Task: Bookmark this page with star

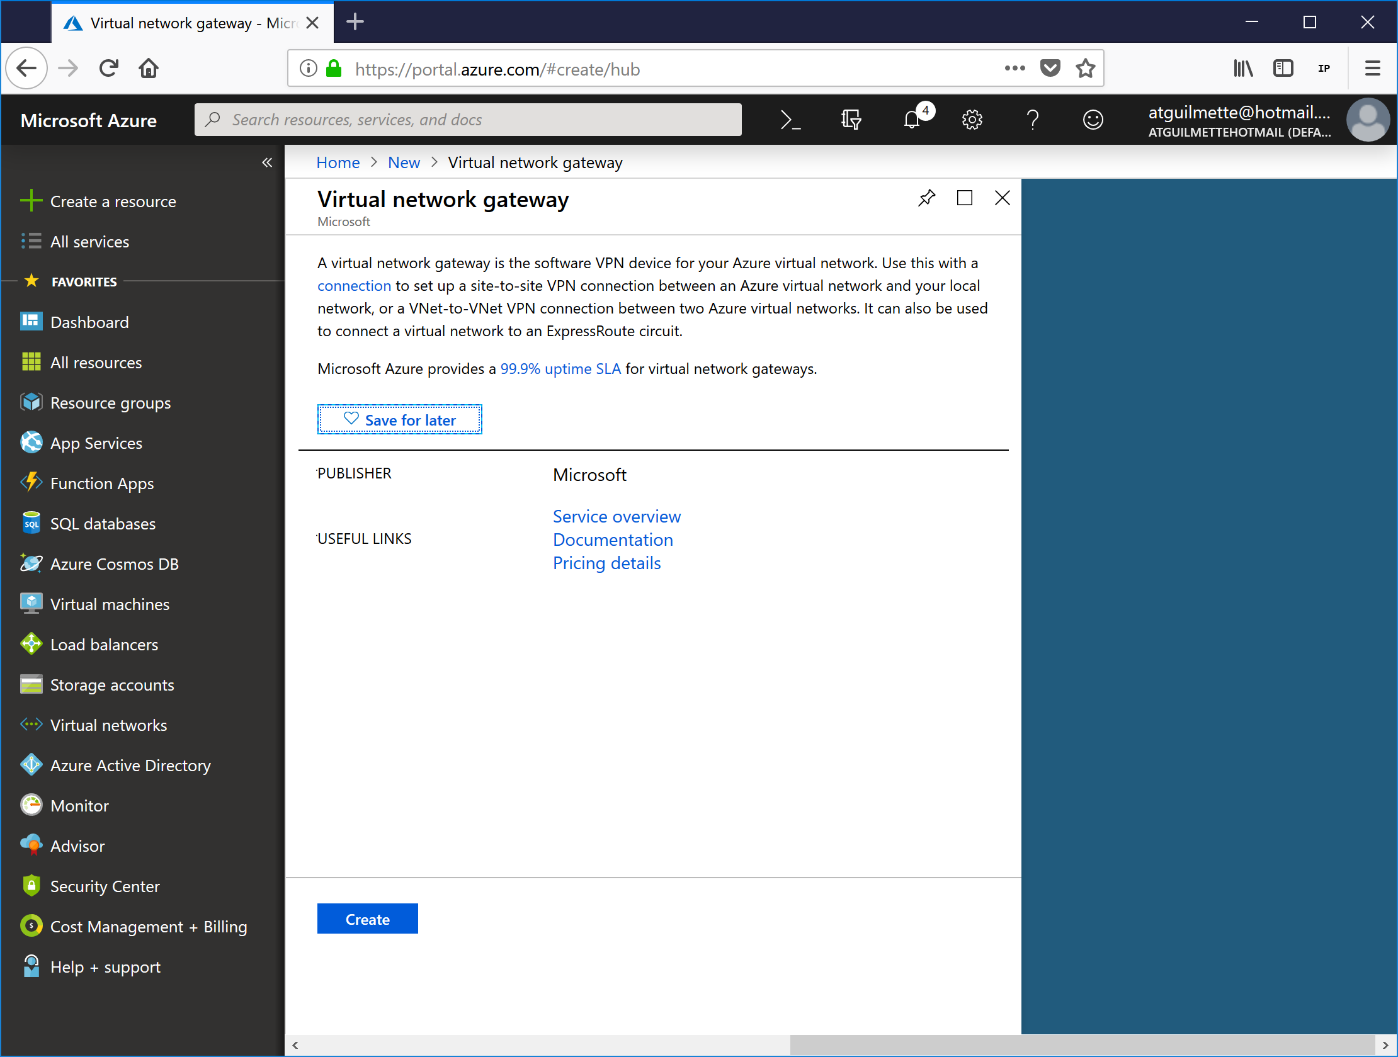Action: coord(1085,67)
